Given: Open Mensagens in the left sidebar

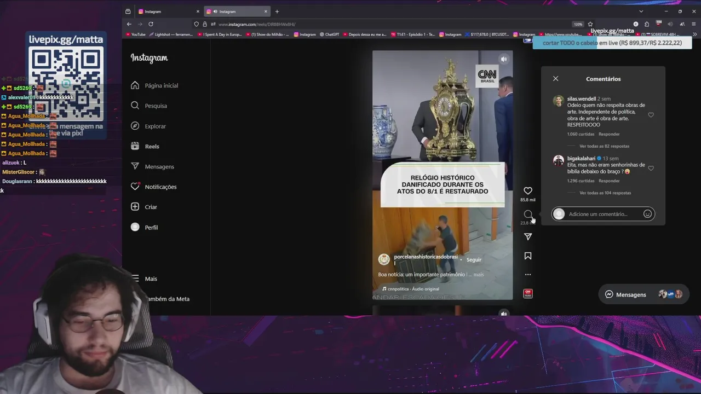Looking at the screenshot, I should (x=153, y=166).
